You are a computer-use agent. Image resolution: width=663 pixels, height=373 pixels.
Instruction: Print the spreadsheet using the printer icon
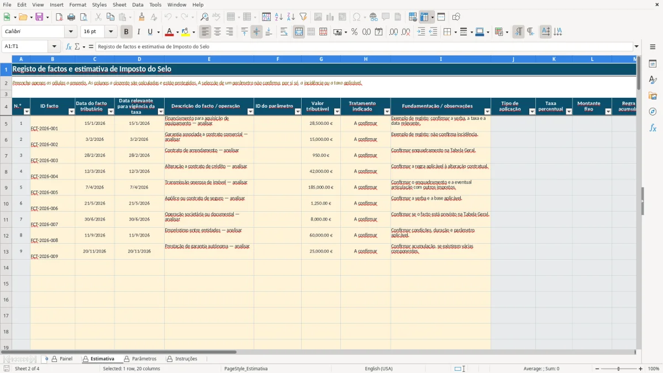pyautogui.click(x=71, y=17)
